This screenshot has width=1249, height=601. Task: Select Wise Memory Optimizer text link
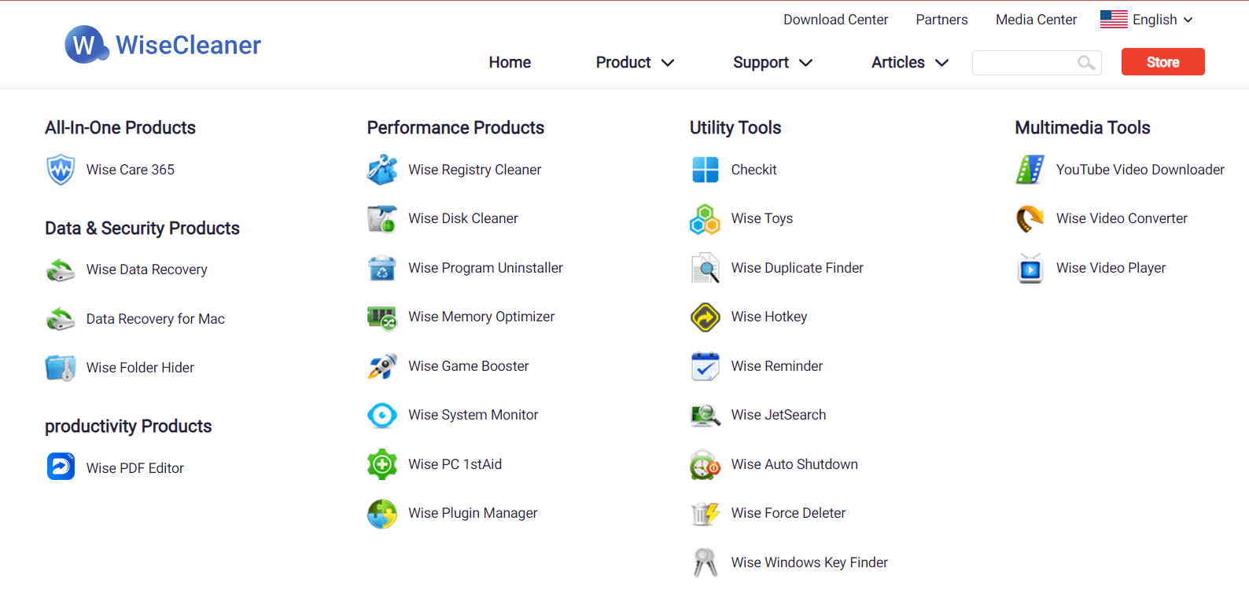point(481,317)
